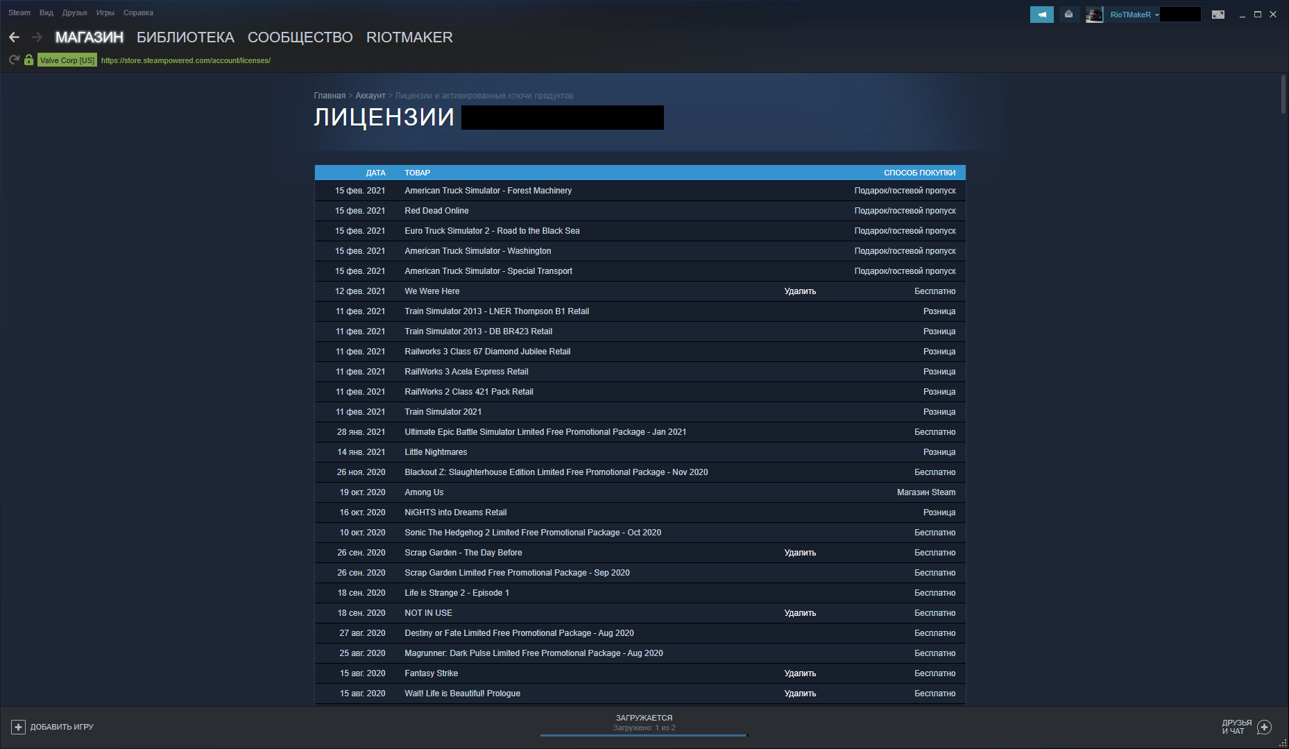The width and height of the screenshot is (1289, 749).
Task: Follow the Аккаунт breadcrumb link
Action: tap(370, 96)
